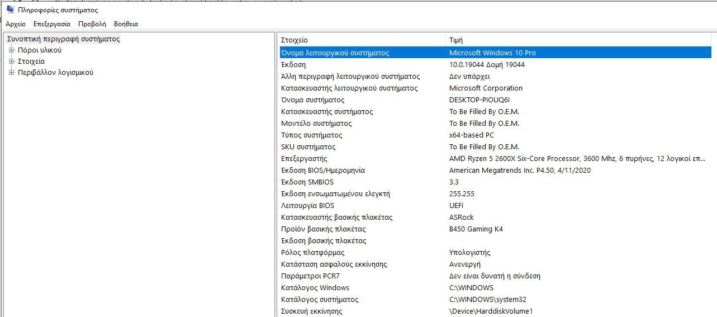Image resolution: width=717 pixels, height=317 pixels.
Task: Select Κατάσταση ασφαλούς εκκίνησης row
Action: point(496,264)
